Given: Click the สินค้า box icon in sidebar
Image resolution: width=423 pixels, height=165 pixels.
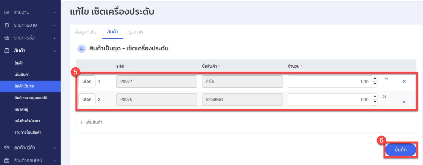Looking at the screenshot, I should (x=7, y=51).
